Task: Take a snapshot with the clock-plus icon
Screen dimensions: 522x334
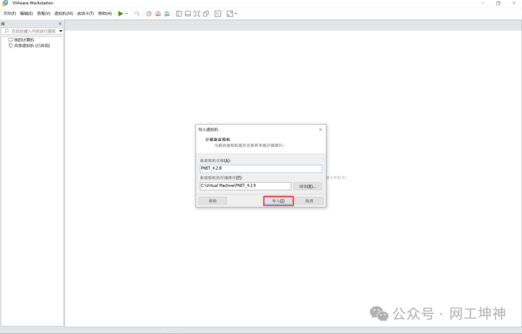Action: pyautogui.click(x=149, y=14)
